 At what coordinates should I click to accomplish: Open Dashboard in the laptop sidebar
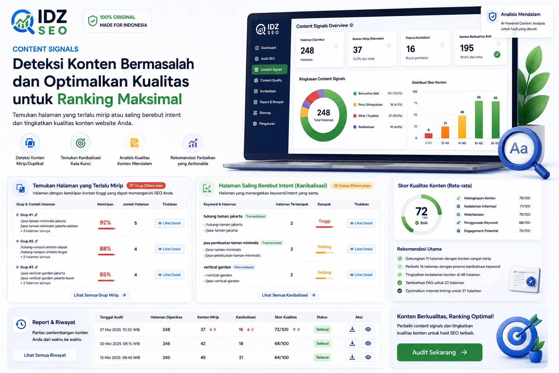point(269,48)
